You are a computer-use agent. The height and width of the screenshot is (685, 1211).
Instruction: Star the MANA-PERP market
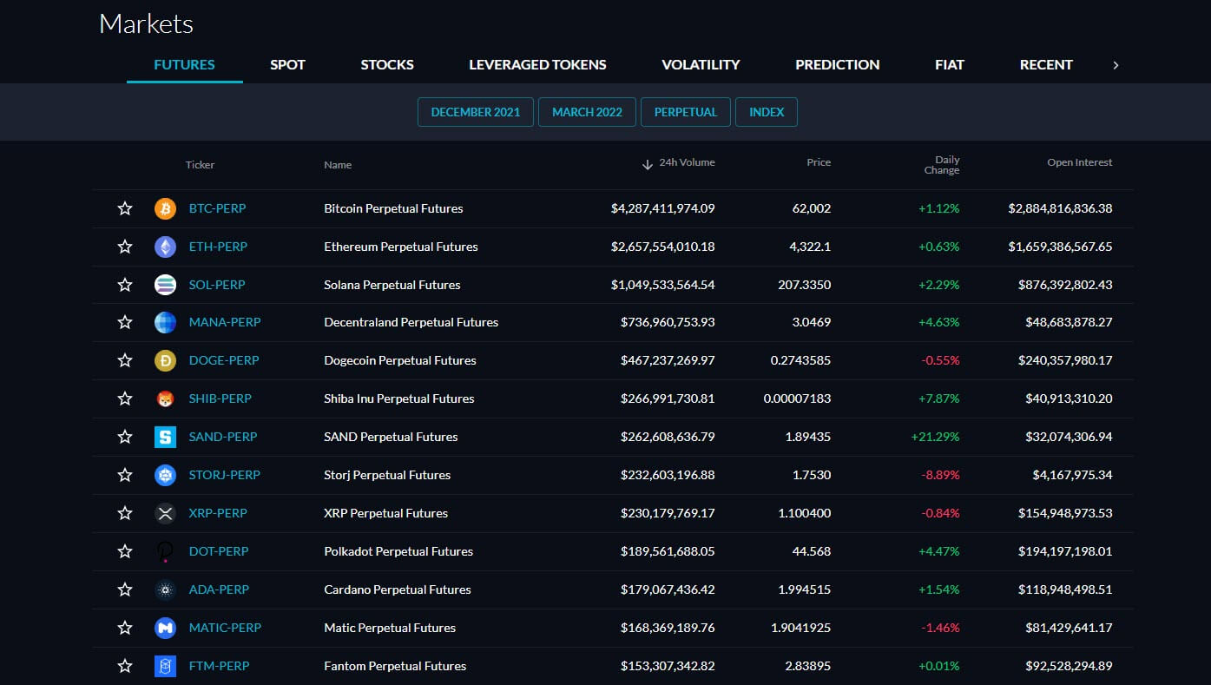click(125, 322)
